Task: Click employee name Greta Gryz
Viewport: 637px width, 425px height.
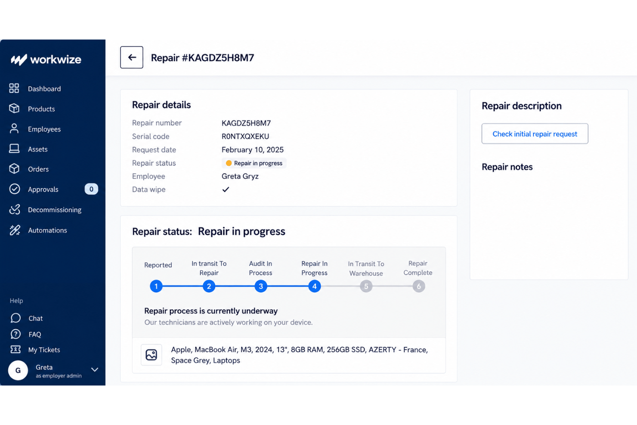Action: click(x=240, y=176)
